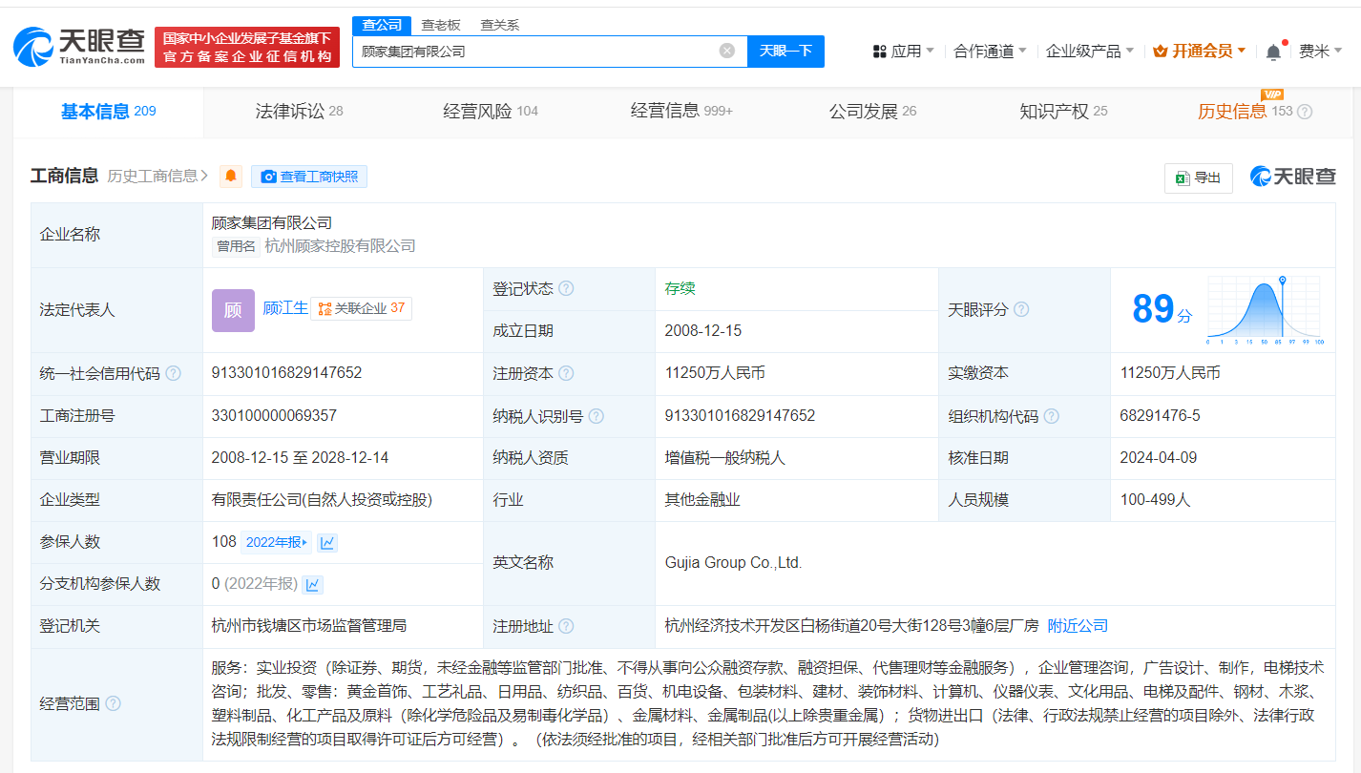
Task: Click the 天眼一下 search button
Action: click(x=785, y=52)
